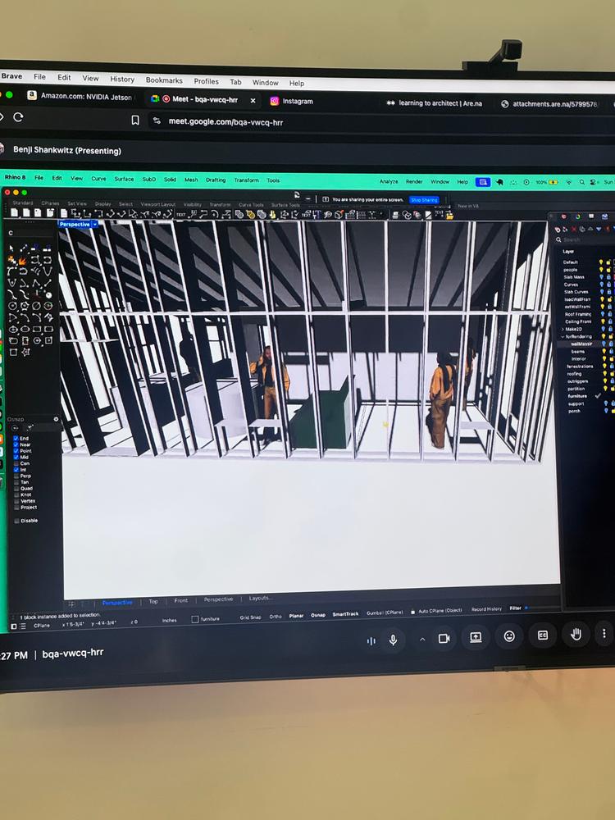Uncheck the End object snap

coord(16,439)
